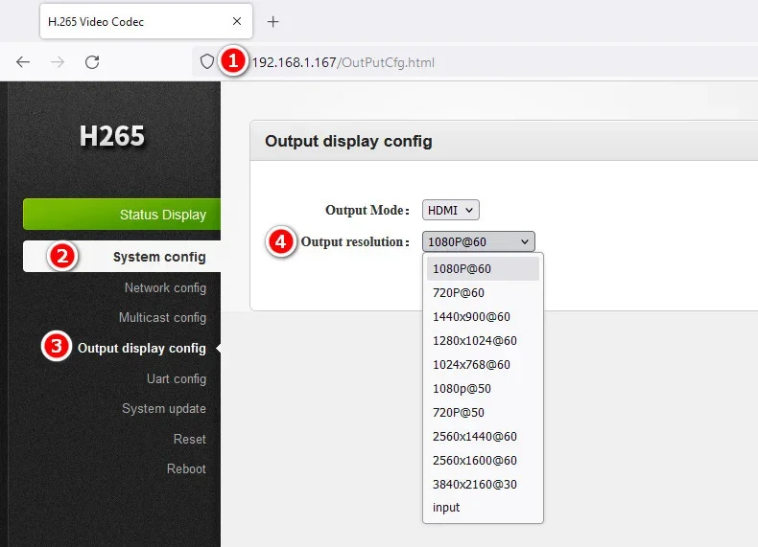Click the browser reload icon

(92, 62)
